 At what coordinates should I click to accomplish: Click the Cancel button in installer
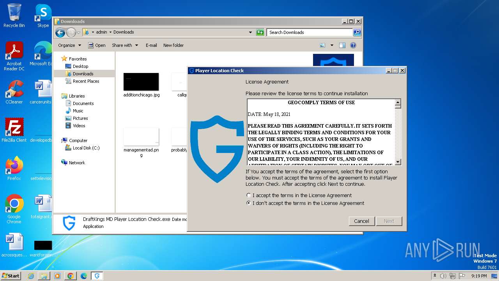coord(361,221)
